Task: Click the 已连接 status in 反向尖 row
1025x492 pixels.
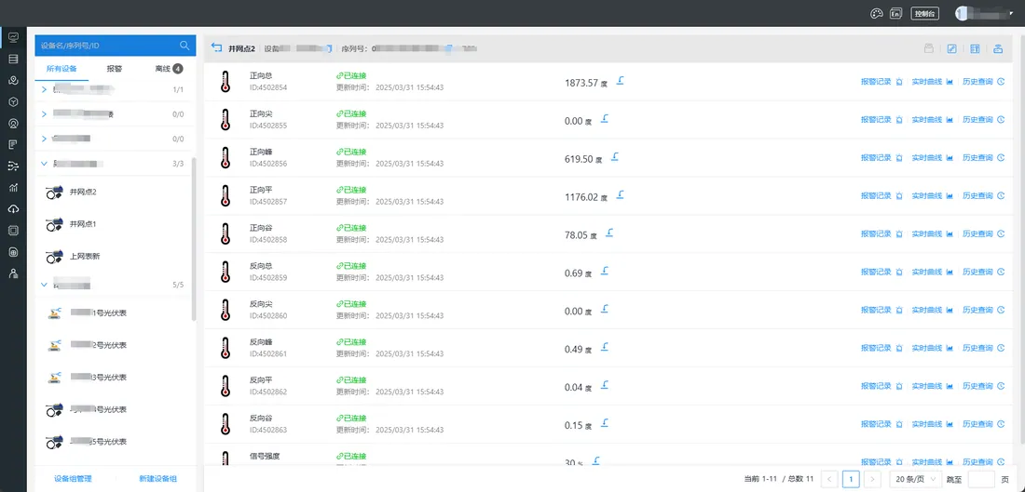Action: click(x=351, y=304)
